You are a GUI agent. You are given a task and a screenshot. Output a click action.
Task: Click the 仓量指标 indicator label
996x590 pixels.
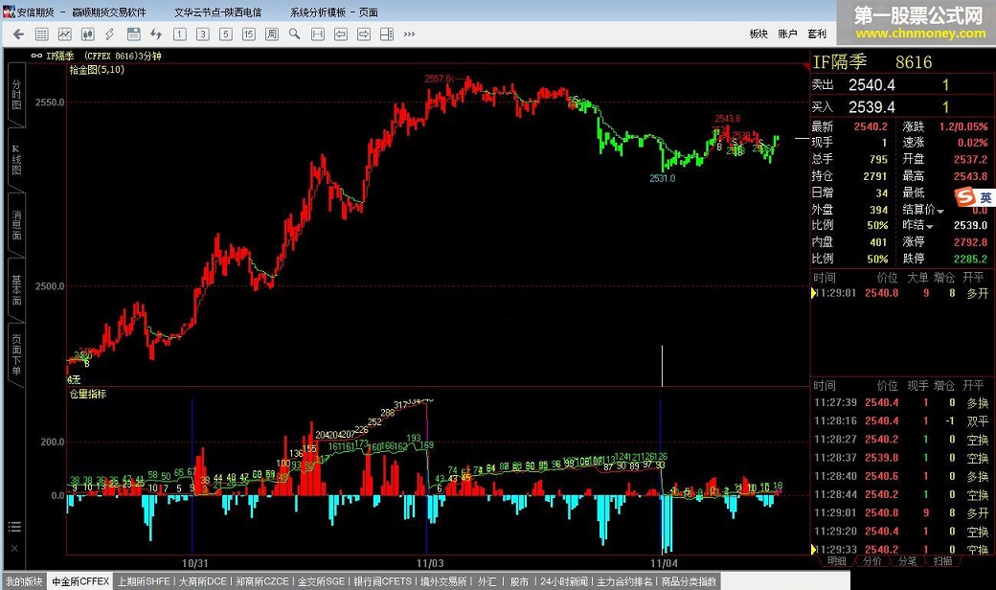[x=88, y=395]
